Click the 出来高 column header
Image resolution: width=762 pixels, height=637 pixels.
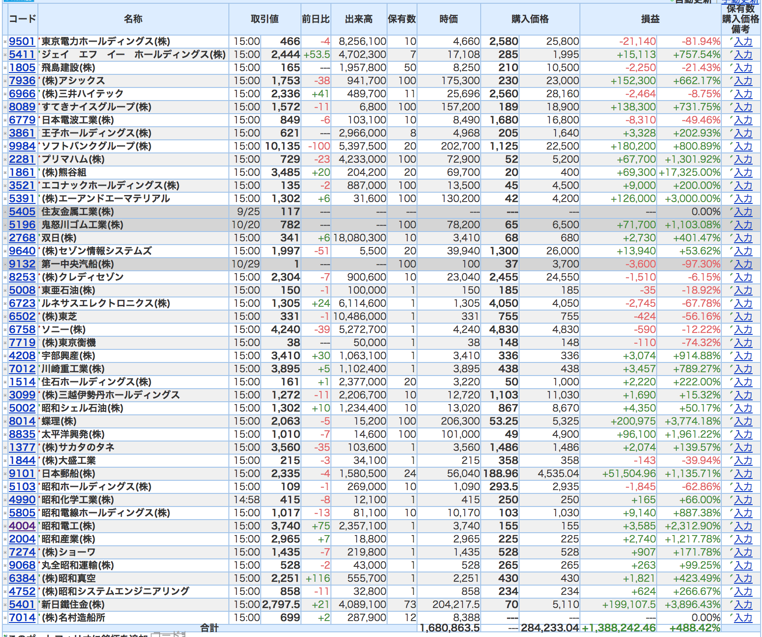tap(359, 19)
